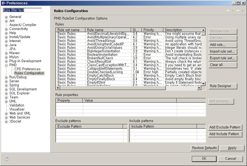Image resolution: width=247 pixels, height=166 pixels.
Task: Select AspectJ Compiler preference page
Action: pyautogui.click(x=23, y=25)
